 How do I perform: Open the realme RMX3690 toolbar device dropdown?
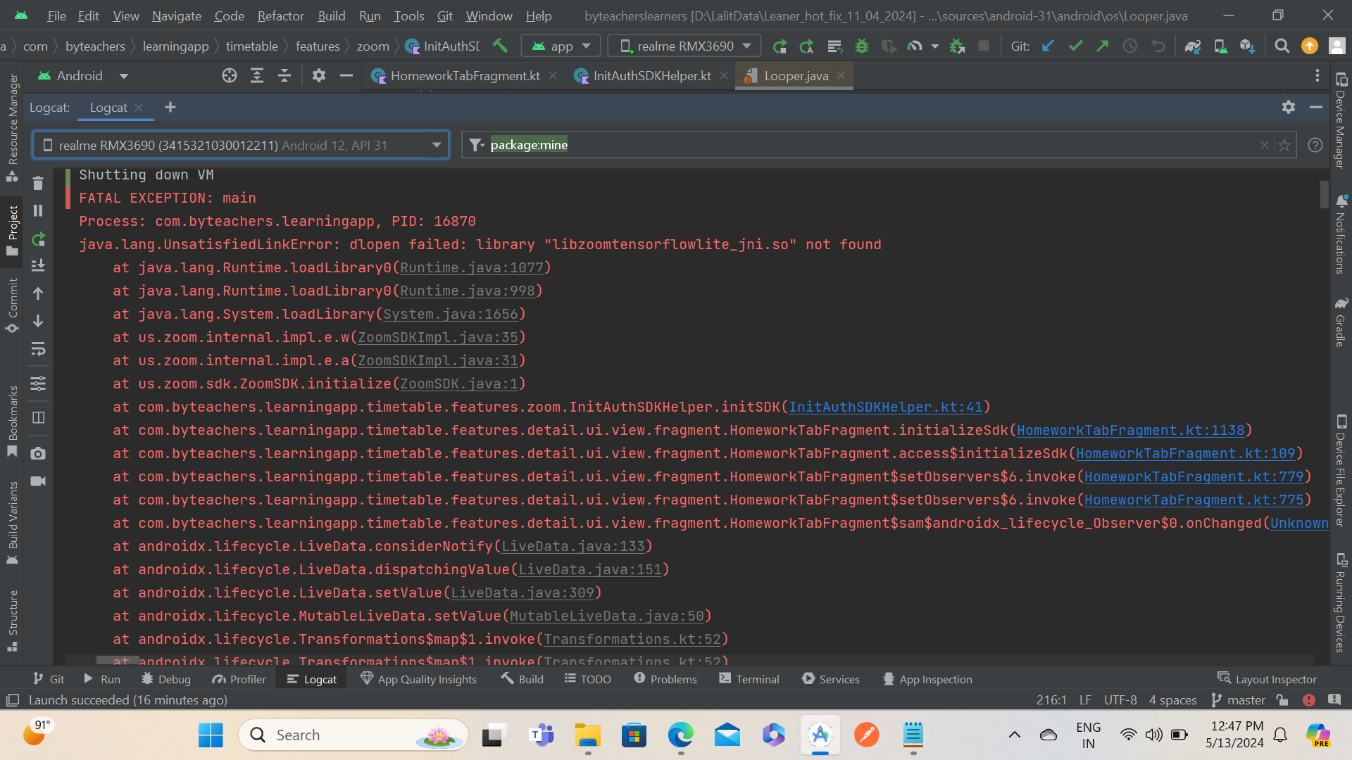pos(684,46)
